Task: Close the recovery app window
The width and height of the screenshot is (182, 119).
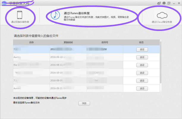Action: (x=179, y=3)
